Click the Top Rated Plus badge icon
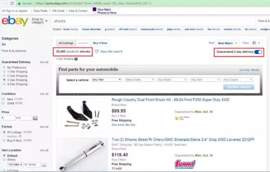The image size is (270, 172). click(177, 118)
